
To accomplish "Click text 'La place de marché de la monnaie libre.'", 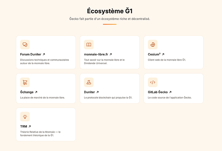I will click(42, 98).
